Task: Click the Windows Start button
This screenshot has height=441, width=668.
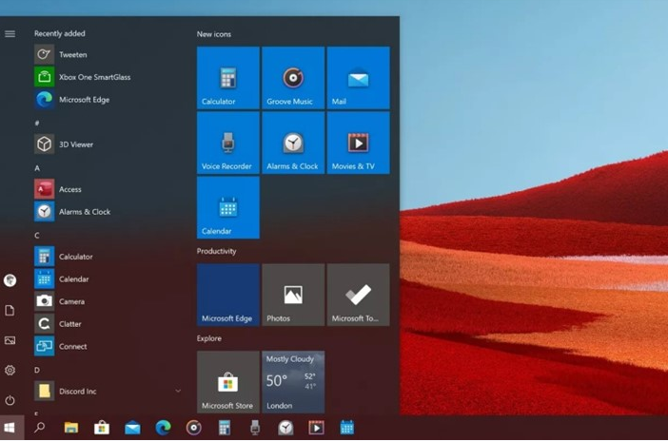Action: click(10, 428)
